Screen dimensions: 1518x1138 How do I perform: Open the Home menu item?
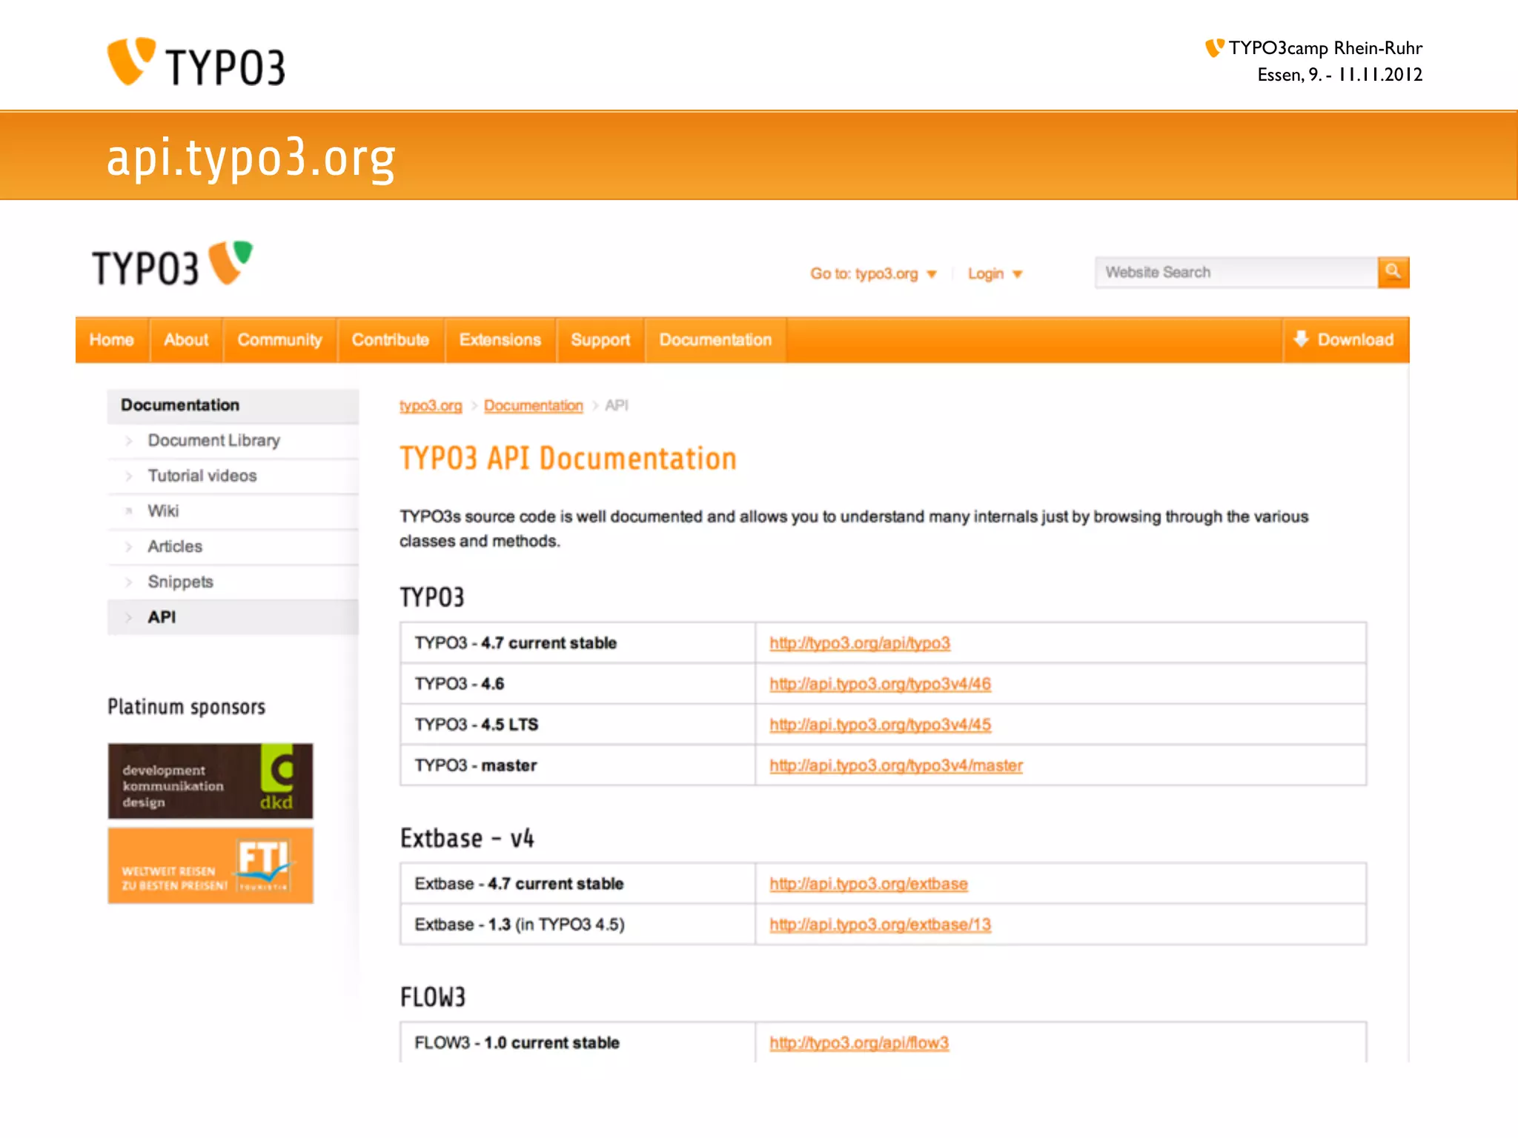tap(112, 339)
